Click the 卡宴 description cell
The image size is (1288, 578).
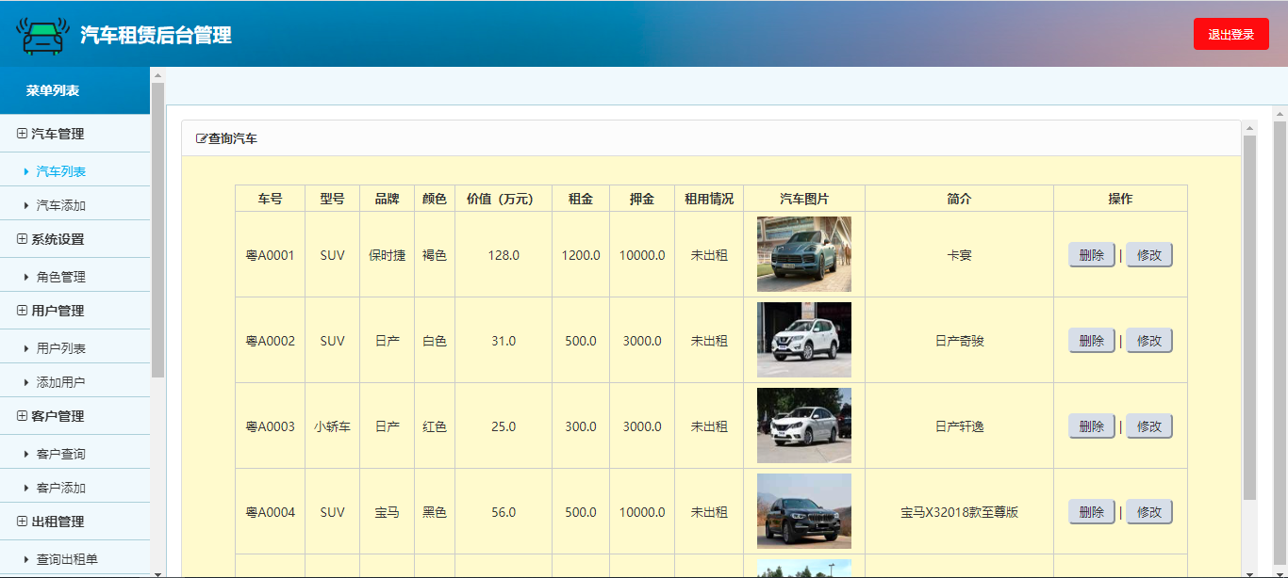pos(960,255)
